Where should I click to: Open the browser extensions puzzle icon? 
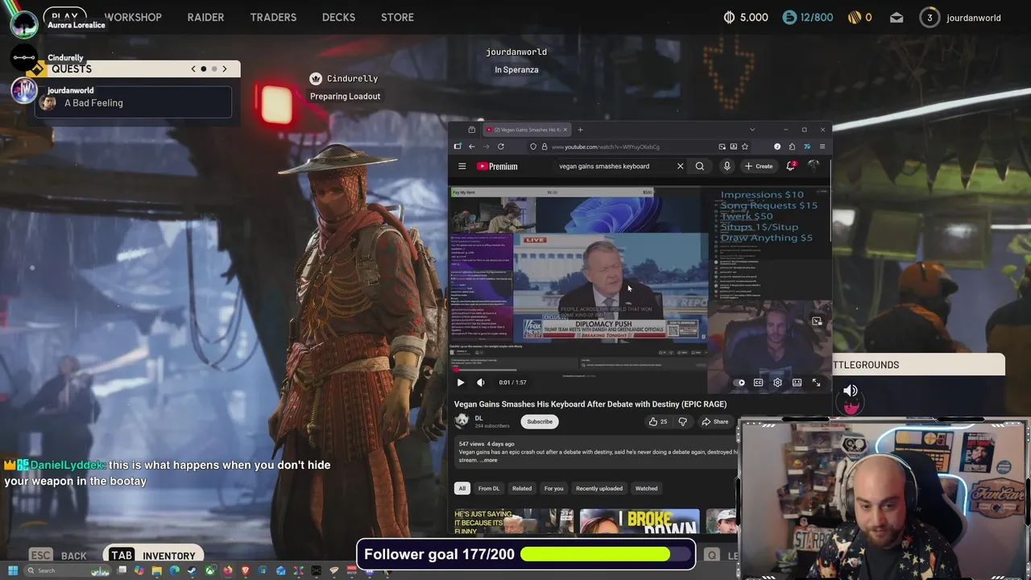792,147
